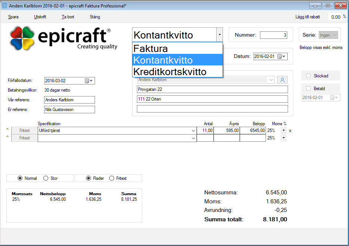Click Fritext button on Utförd tjänst row

coord(24,130)
